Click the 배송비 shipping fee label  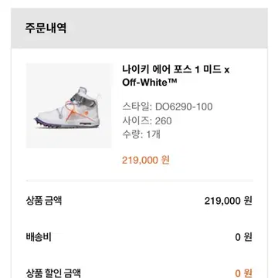tap(39, 237)
